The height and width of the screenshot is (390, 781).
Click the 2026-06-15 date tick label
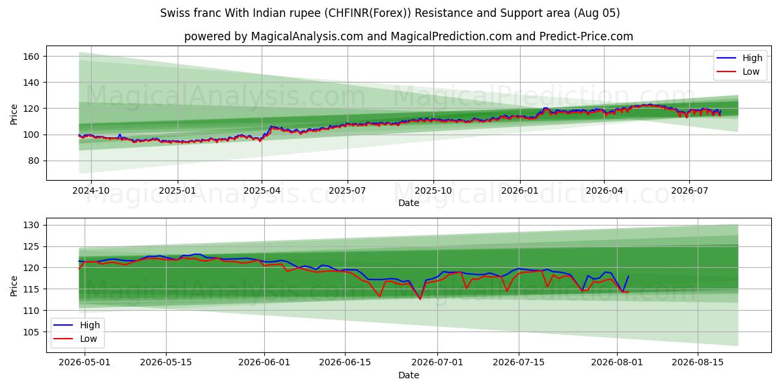tap(345, 361)
